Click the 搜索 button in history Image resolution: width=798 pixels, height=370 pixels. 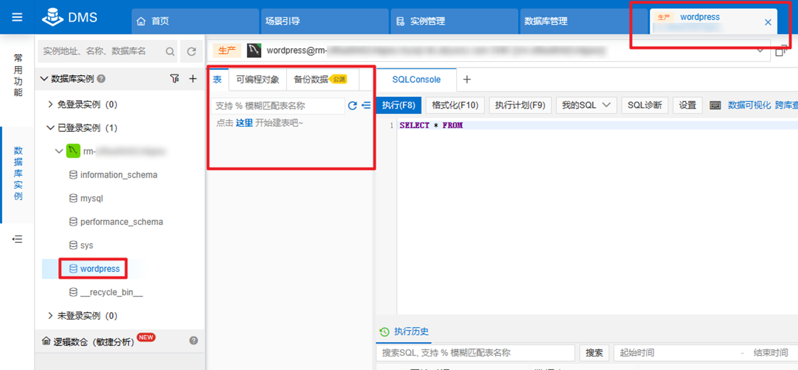click(594, 353)
